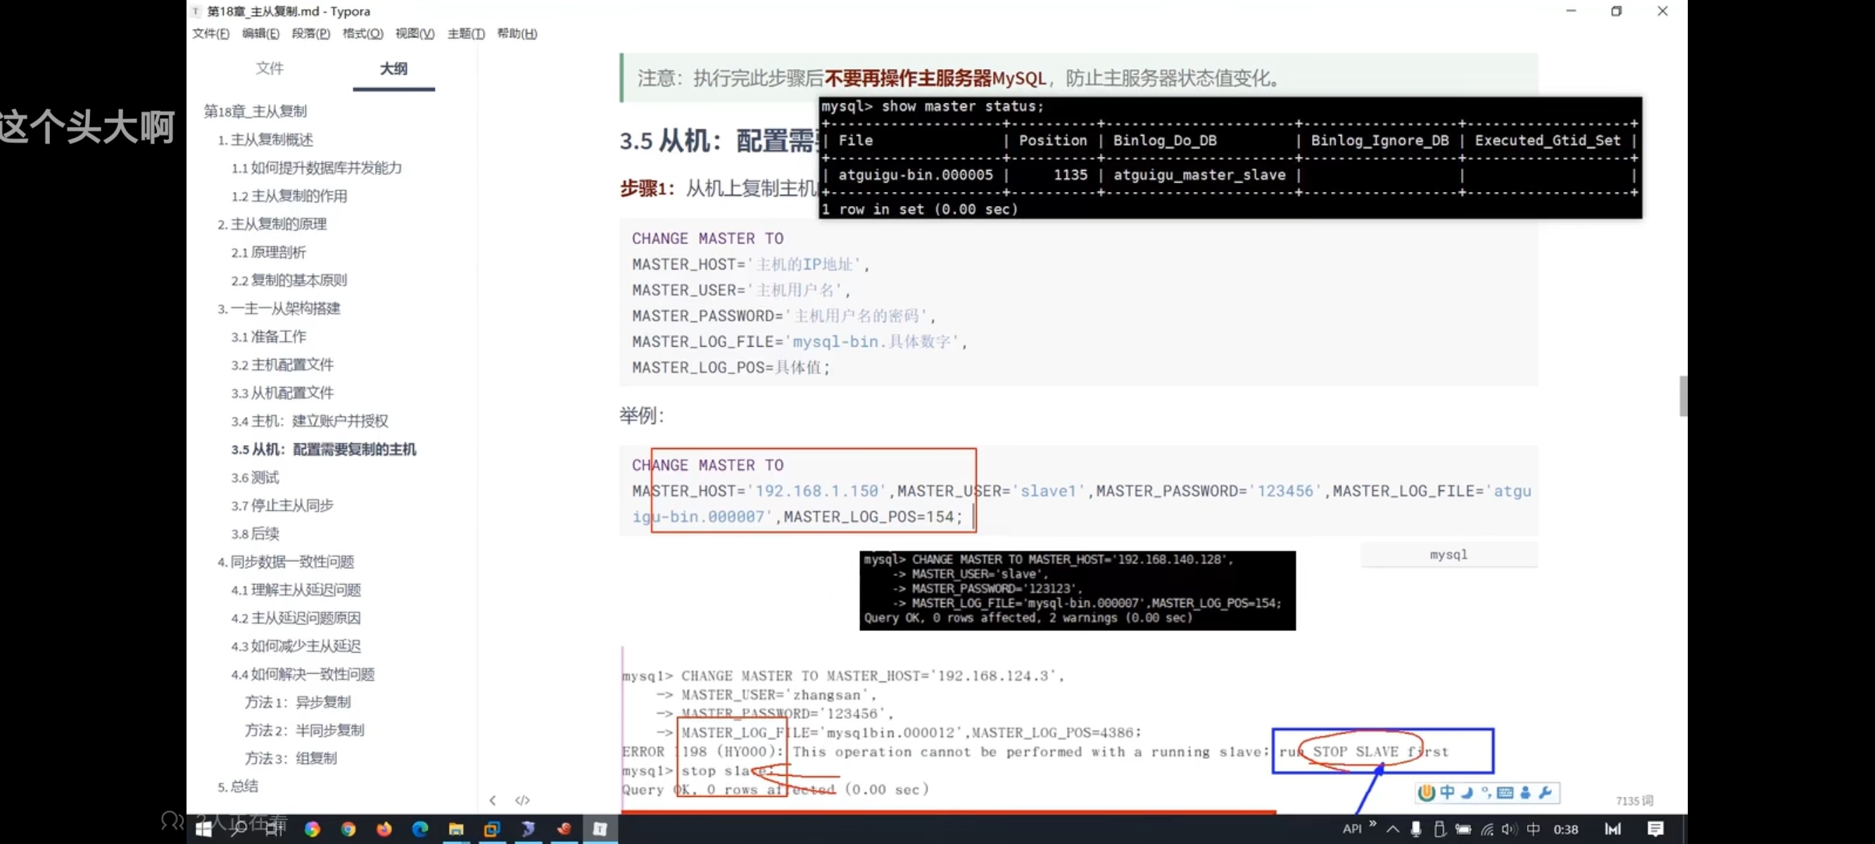Screen dimensions: 1875x844
Task: Open IME user account icon
Action: [x=1525, y=793]
